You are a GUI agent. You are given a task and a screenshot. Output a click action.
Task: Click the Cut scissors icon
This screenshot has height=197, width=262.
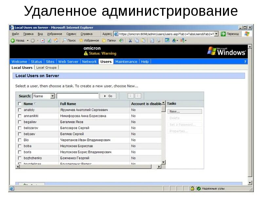point(130,40)
